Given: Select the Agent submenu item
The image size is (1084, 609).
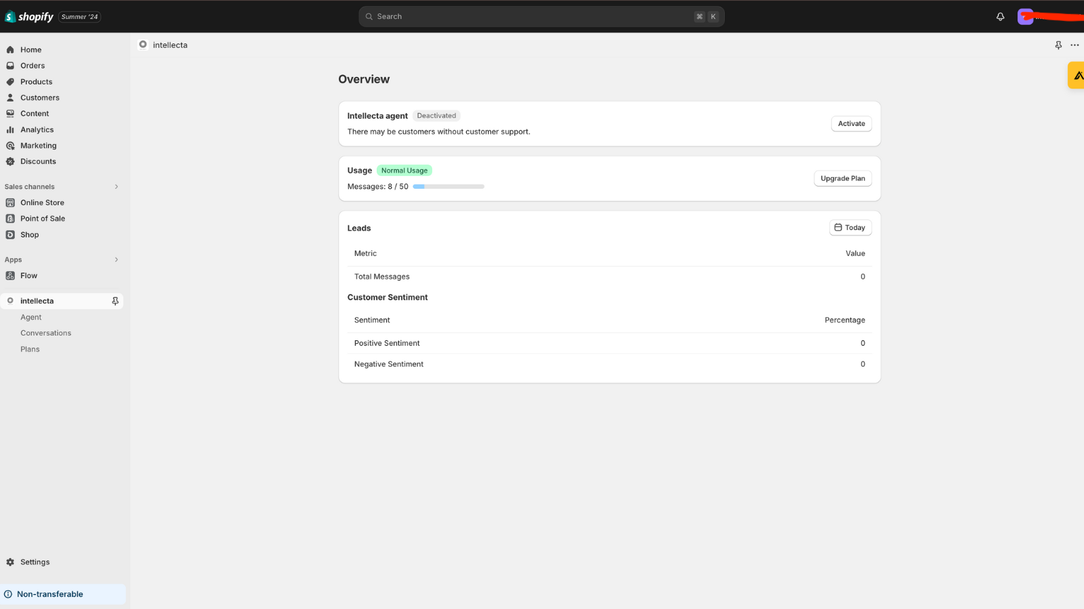Looking at the screenshot, I should [31, 317].
